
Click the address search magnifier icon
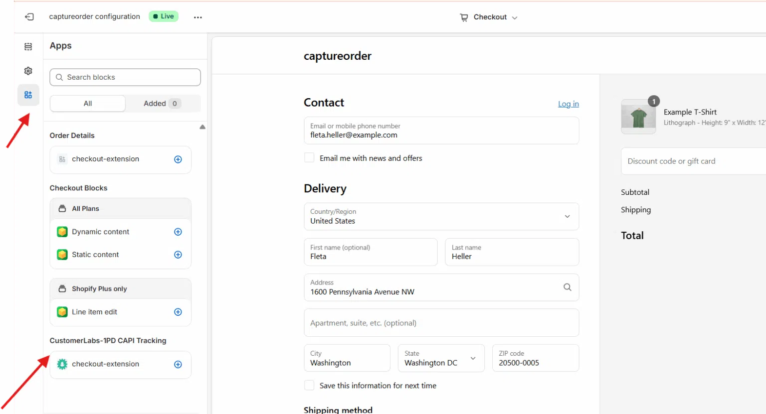click(x=567, y=287)
